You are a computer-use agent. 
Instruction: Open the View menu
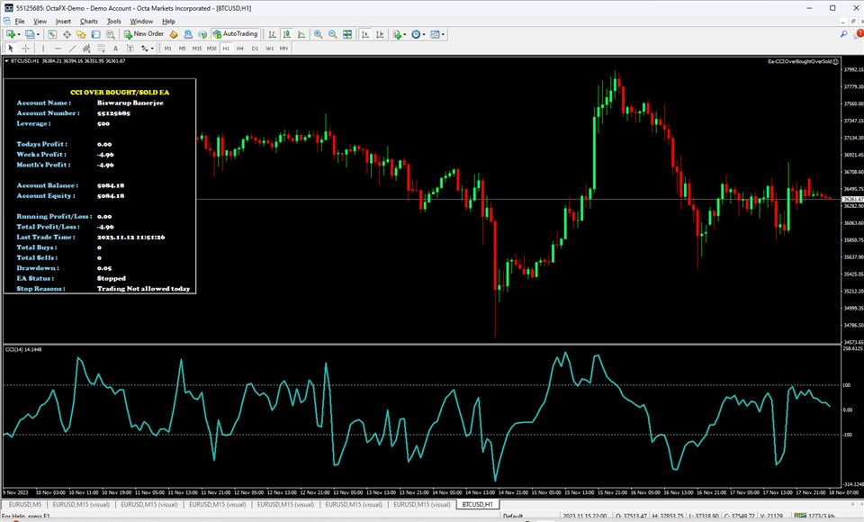(x=40, y=22)
